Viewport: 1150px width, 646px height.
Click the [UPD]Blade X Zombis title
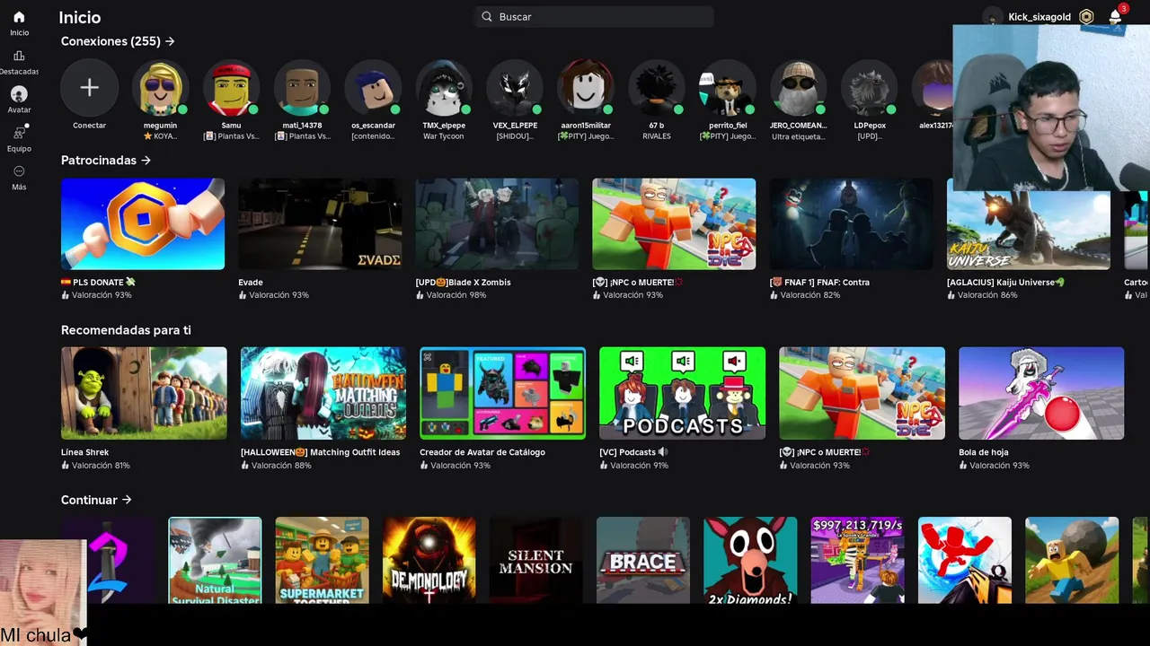463,282
